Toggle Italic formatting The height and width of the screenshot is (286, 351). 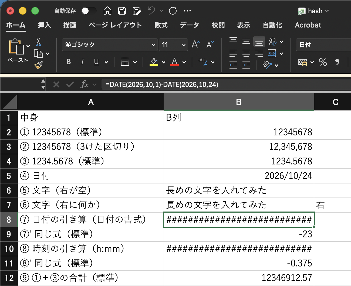82,62
